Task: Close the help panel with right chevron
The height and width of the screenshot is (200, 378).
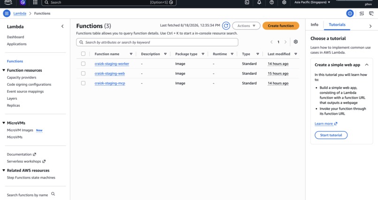Action: tap(370, 26)
